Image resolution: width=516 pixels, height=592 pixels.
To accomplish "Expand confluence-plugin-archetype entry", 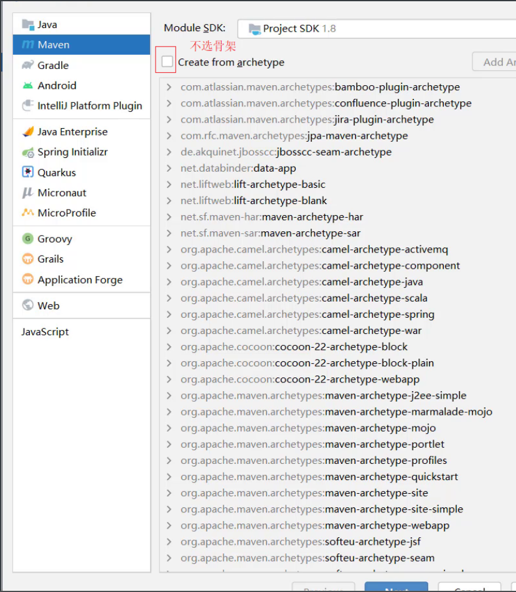I will (169, 103).
